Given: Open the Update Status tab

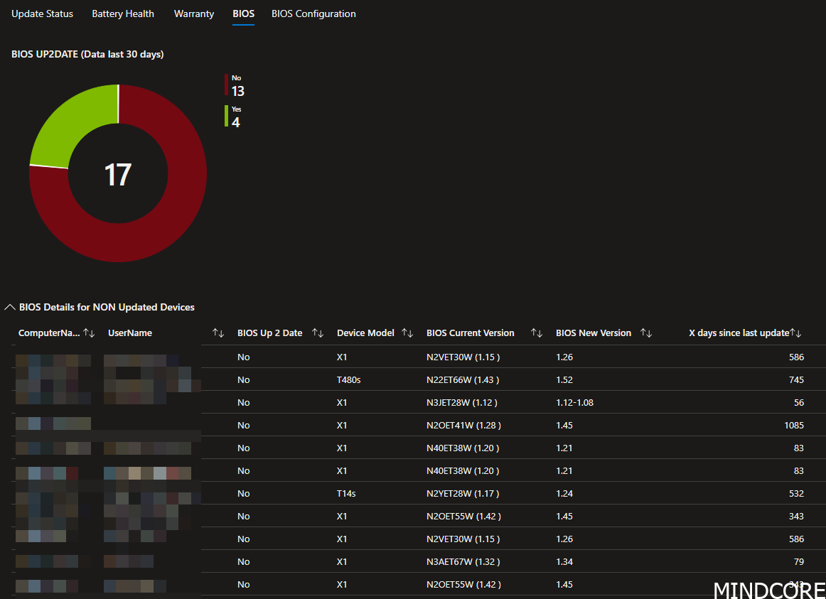Looking at the screenshot, I should pos(42,14).
